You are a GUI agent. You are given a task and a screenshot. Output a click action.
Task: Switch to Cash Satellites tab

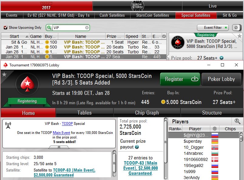click(112, 15)
